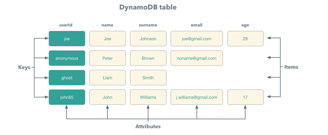The image size is (328, 135).
Task: Select the email column header
Action: coord(197,25)
